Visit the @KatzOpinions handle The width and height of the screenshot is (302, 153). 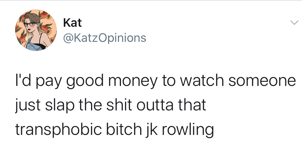click(105, 38)
